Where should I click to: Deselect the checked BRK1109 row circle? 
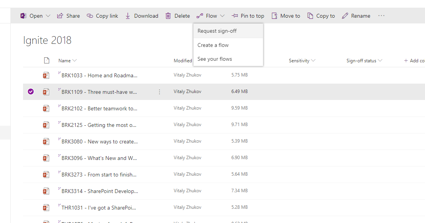pyautogui.click(x=31, y=92)
